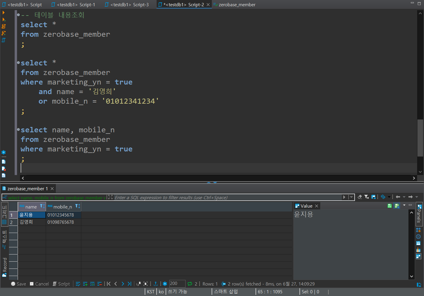Open Value panel view menu triangle

coord(404,205)
